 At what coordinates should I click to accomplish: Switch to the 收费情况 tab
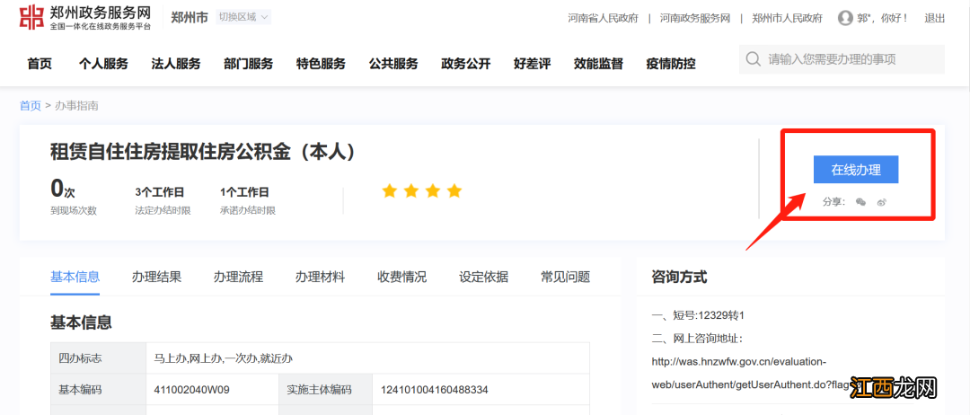(401, 277)
